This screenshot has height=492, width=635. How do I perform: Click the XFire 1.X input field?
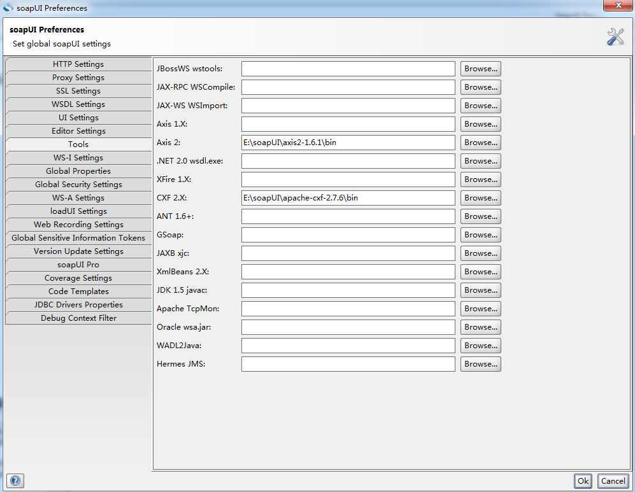coord(348,179)
